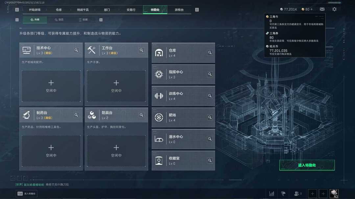Click magnifier on 技术中心 card
Viewport: 355px width, 199px height.
click(76, 50)
